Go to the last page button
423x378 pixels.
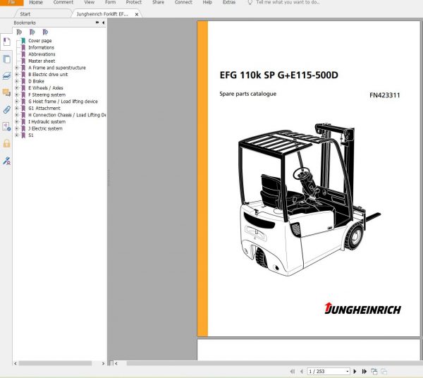point(364,372)
